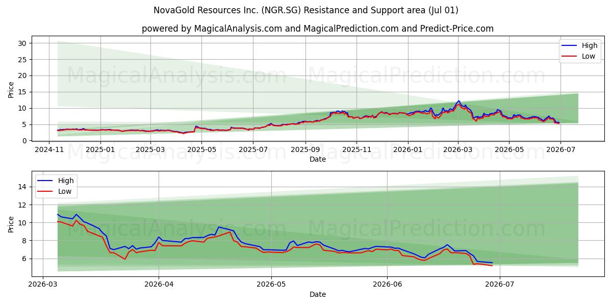The width and height of the screenshot is (612, 306).
Task: Click the '2025-11' x-axis label on upper chart
Action: coord(356,150)
